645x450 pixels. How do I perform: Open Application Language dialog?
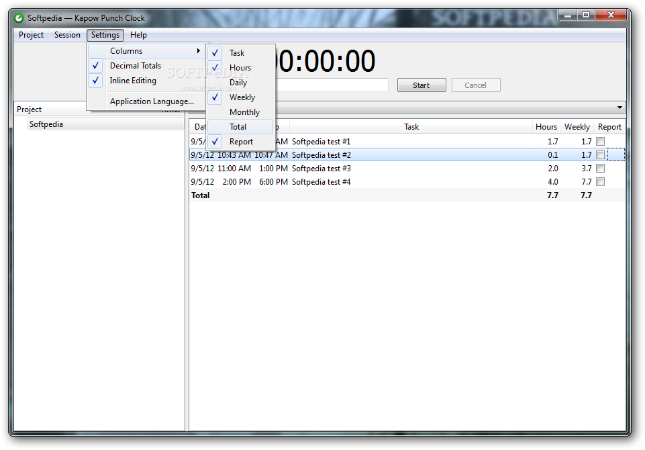click(x=146, y=101)
